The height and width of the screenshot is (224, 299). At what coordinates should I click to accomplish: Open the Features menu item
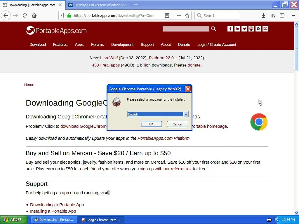click(x=60, y=45)
